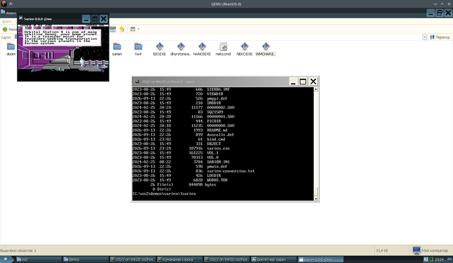Click the console scrollbar down arrow
The image size is (453, 263).
click(x=315, y=198)
